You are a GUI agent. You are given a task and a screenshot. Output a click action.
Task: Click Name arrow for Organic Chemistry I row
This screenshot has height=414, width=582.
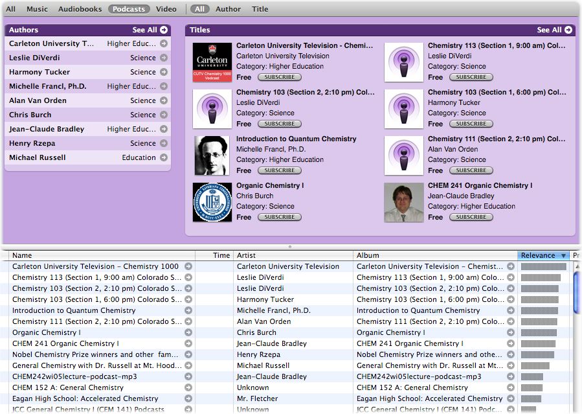pos(188,332)
